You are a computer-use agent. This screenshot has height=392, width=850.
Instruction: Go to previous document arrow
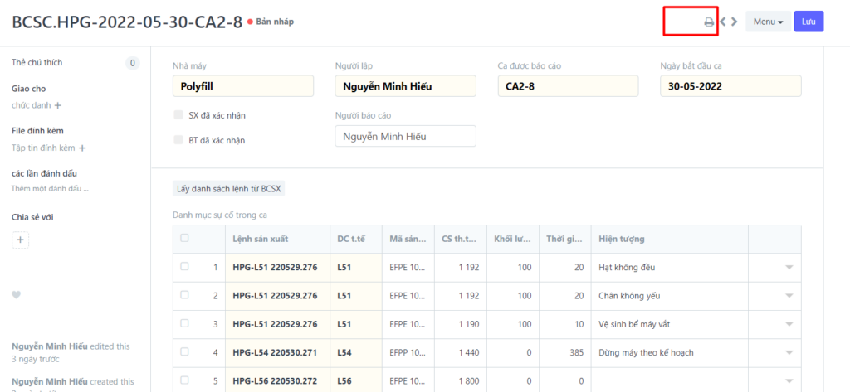(x=723, y=22)
